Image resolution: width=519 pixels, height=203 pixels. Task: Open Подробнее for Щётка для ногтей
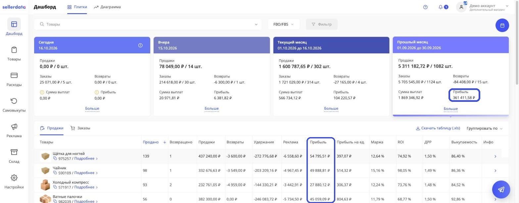86,159
